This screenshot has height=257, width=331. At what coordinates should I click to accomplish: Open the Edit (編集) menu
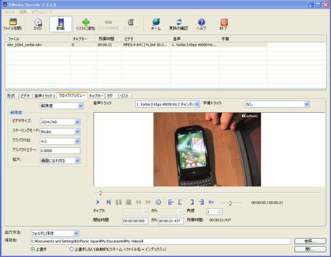coord(23,12)
